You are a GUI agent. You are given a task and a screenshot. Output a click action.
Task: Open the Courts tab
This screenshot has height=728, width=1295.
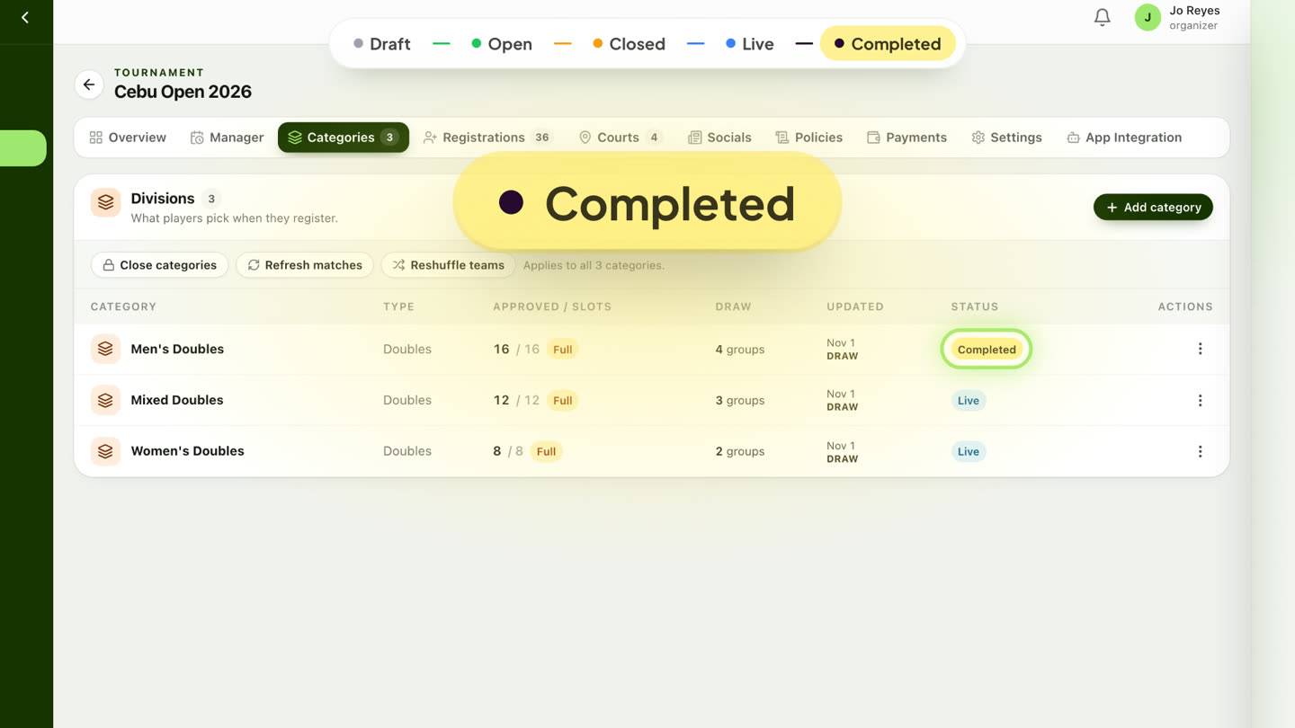(621, 138)
